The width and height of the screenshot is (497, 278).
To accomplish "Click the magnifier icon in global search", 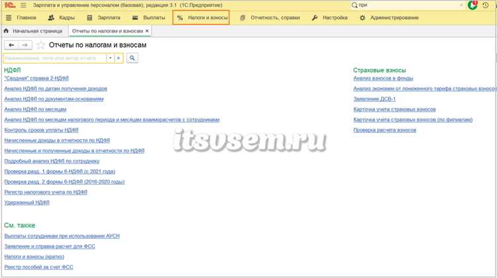I will click(355, 5).
